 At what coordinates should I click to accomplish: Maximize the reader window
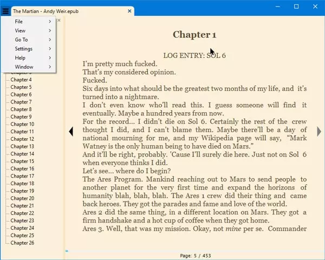coord(296,6)
